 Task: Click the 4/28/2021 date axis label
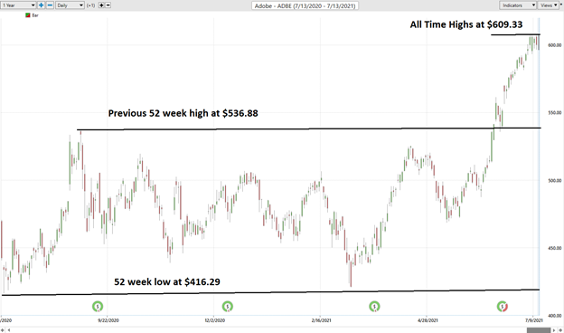428,320
